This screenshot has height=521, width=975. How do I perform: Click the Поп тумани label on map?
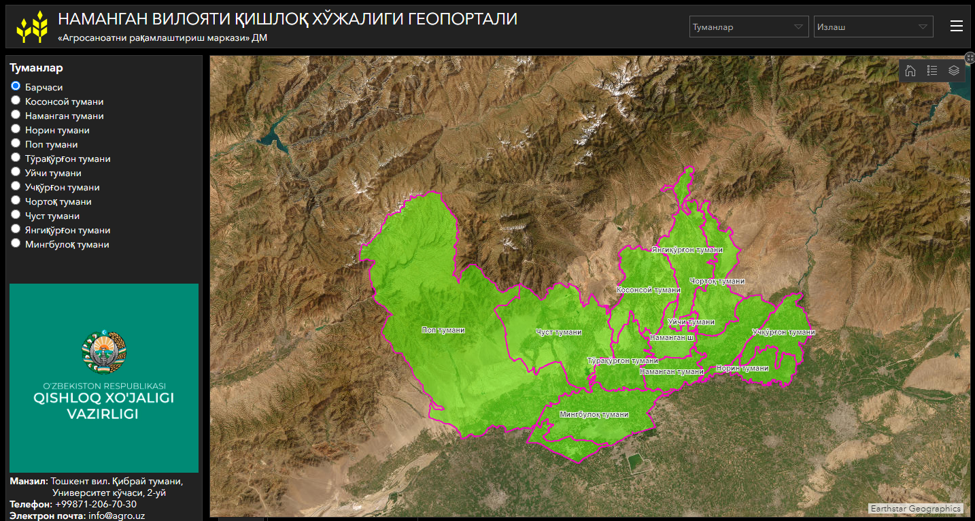[443, 330]
